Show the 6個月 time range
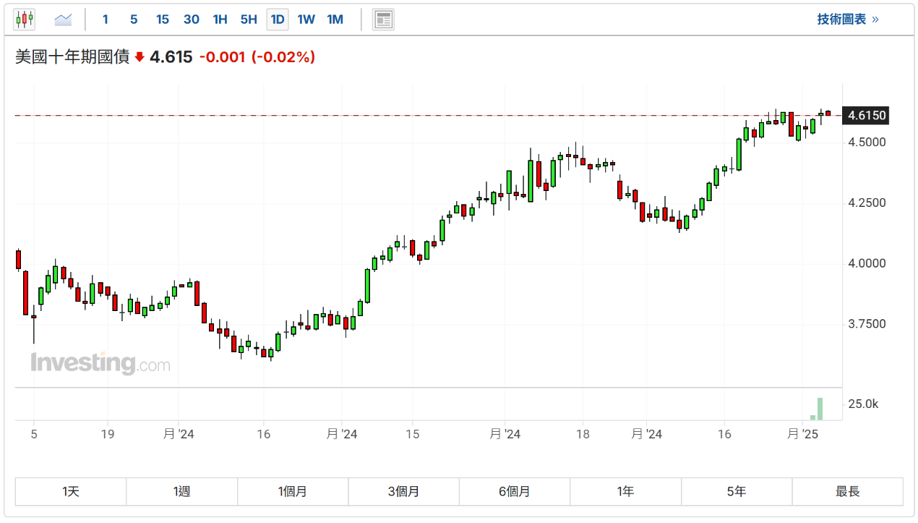This screenshot has height=523, width=918. 515,492
